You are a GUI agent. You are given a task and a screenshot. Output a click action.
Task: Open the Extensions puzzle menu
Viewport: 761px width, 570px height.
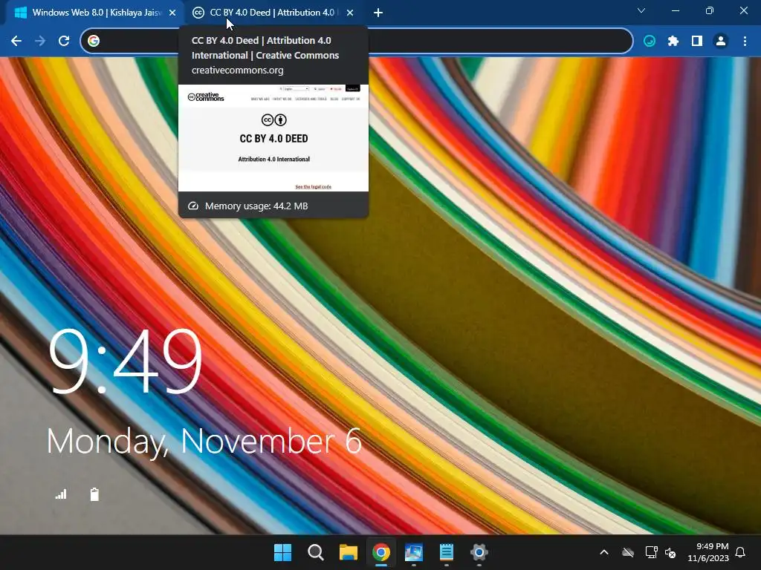(673, 42)
